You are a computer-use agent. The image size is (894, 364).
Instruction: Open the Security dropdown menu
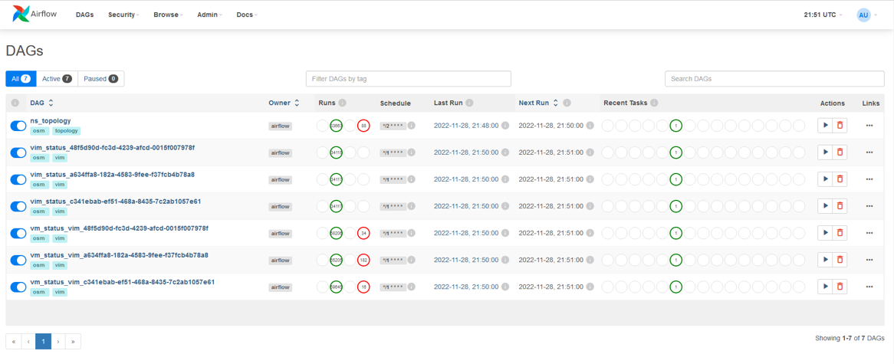click(x=123, y=15)
